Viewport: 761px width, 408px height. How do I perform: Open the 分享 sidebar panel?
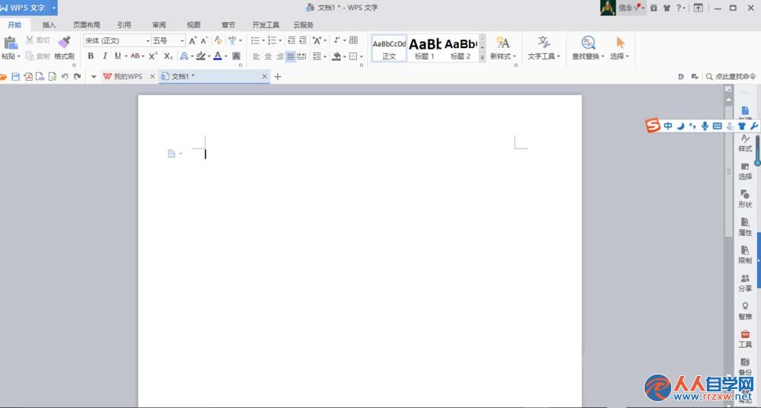coord(745,283)
